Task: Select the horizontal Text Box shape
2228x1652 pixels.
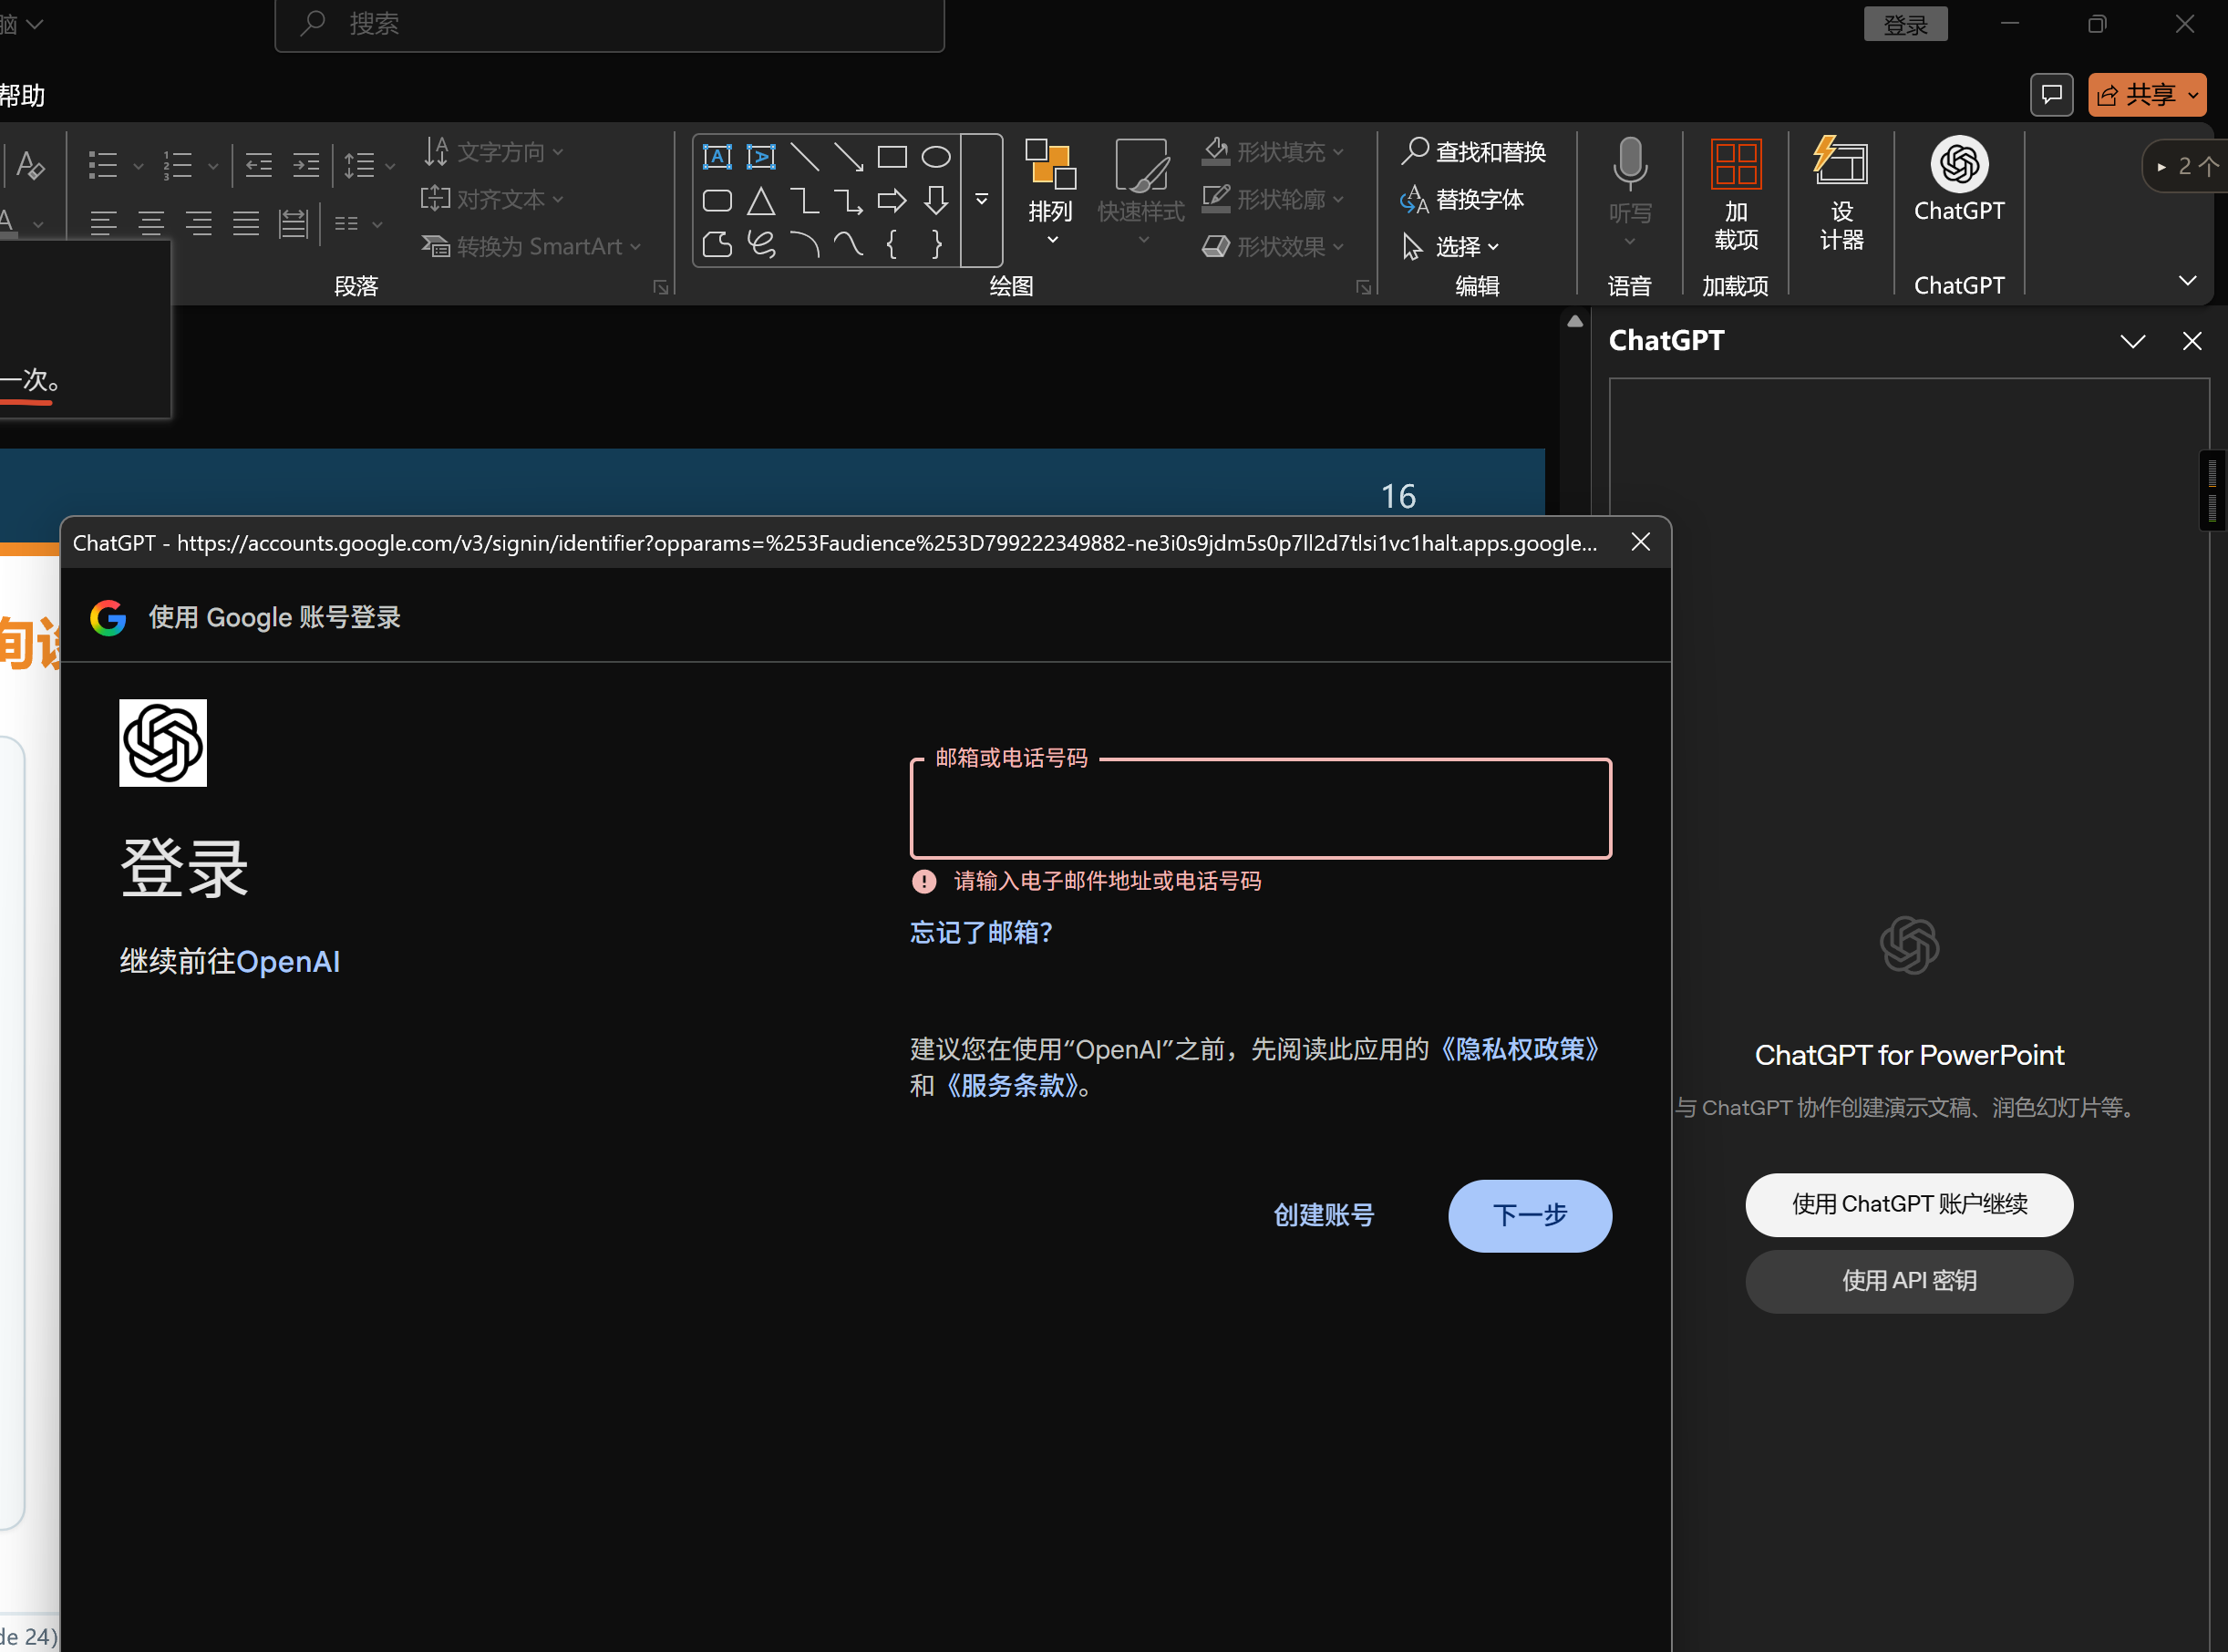Action: [717, 157]
